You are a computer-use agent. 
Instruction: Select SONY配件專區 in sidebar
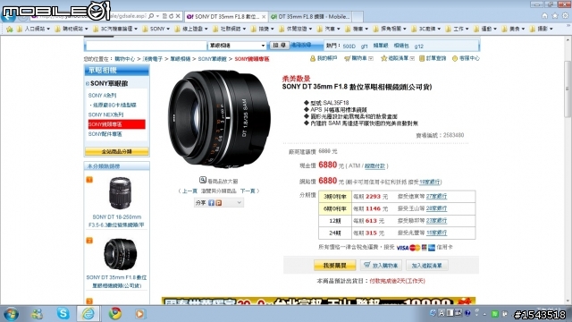click(x=105, y=134)
